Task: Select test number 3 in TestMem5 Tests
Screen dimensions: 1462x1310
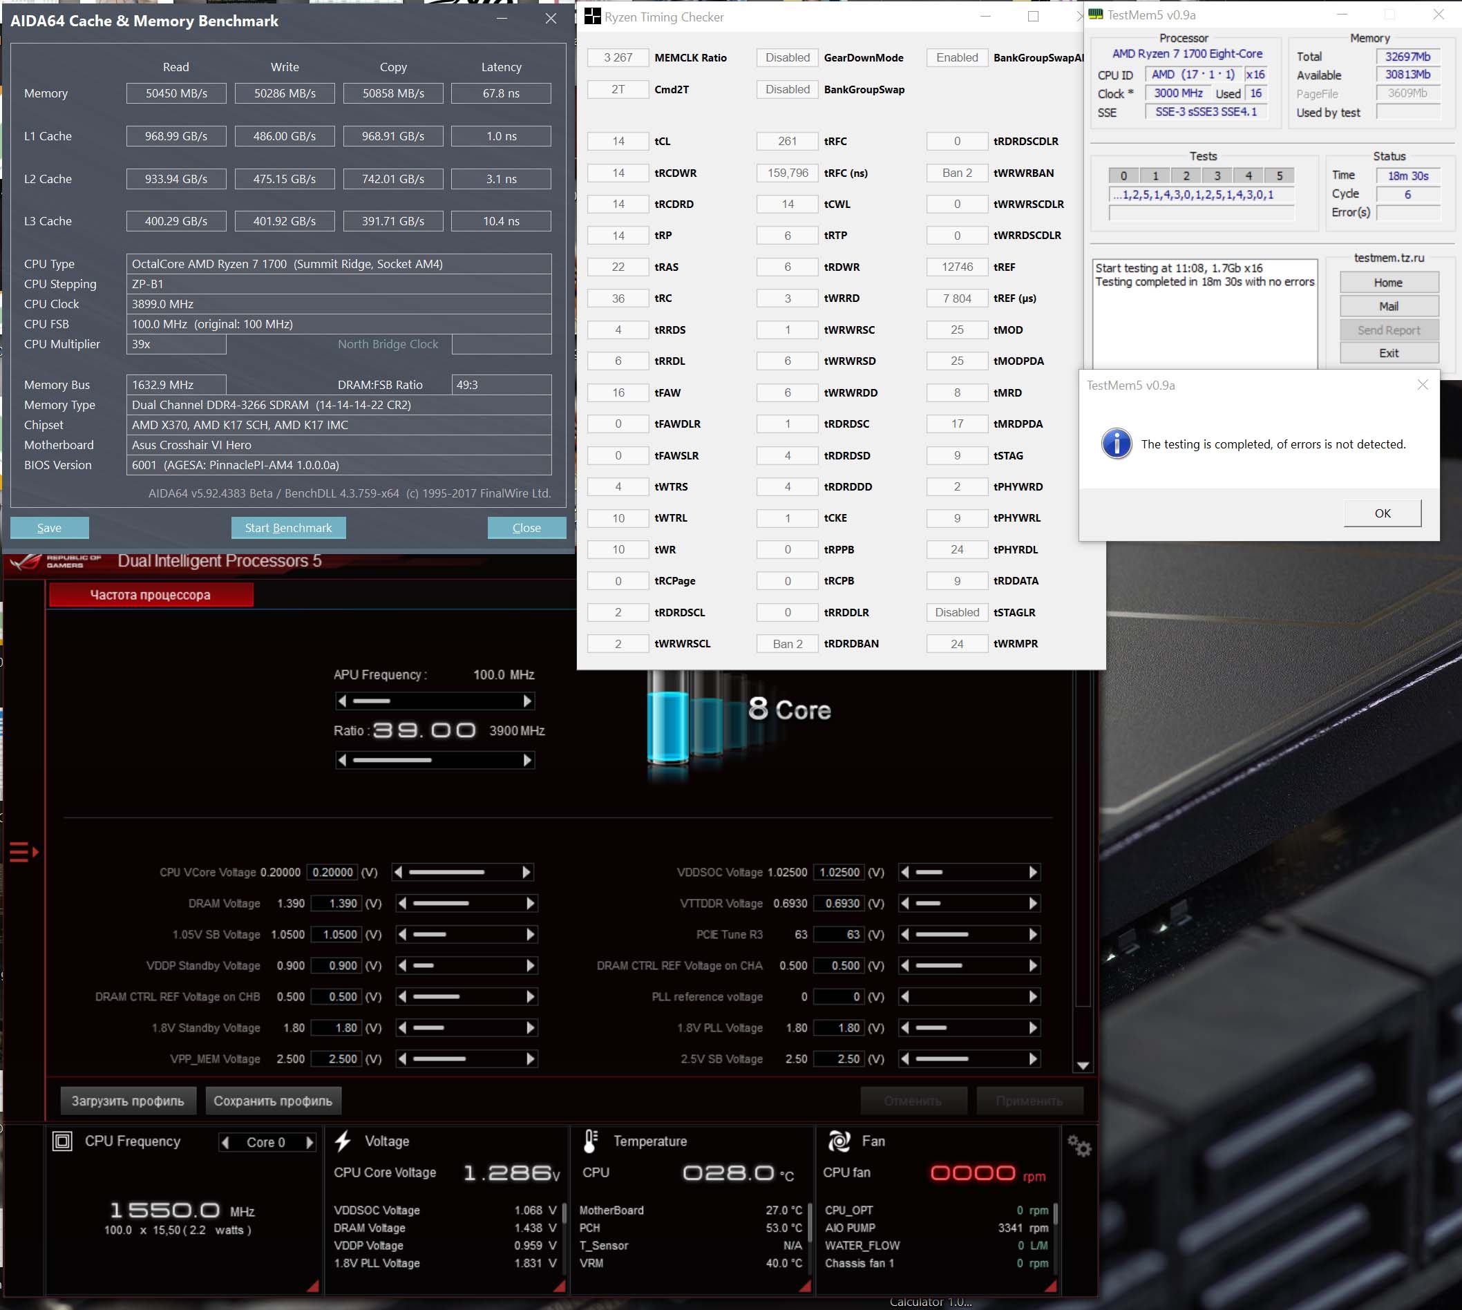Action: [1217, 175]
